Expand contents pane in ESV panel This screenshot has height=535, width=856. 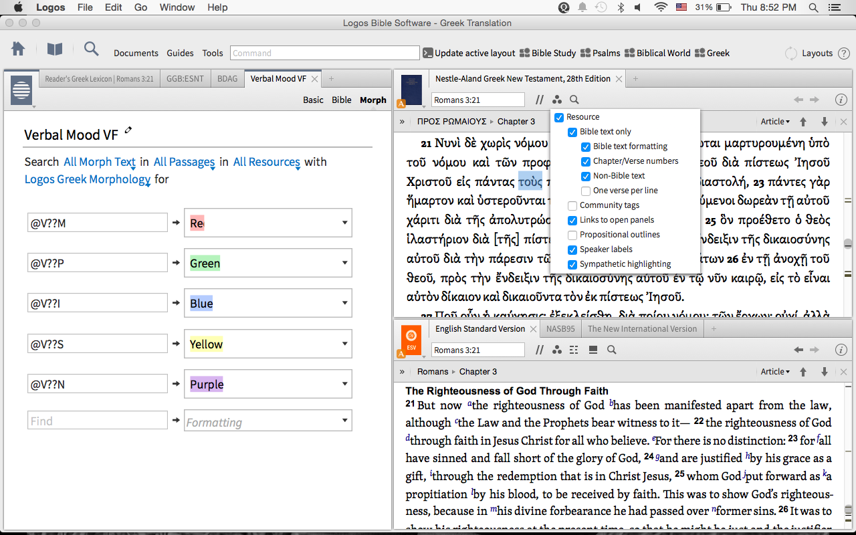[x=402, y=372]
